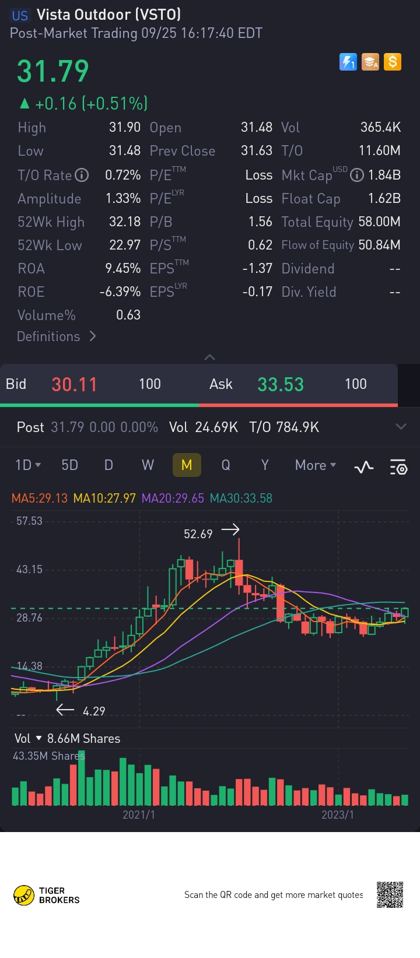The width and height of the screenshot is (420, 958).
Task: Collapse the quote details panel chevron
Action: (210, 357)
